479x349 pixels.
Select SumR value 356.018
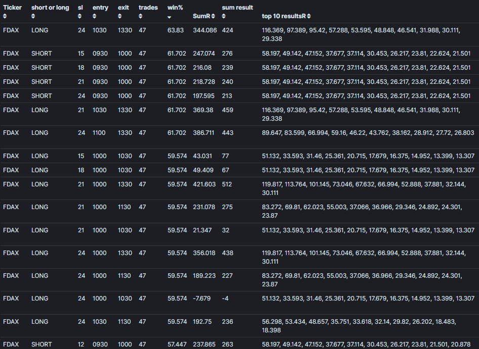point(204,253)
